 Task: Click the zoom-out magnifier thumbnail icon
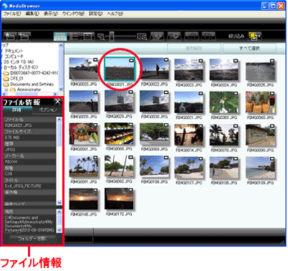(x=102, y=37)
